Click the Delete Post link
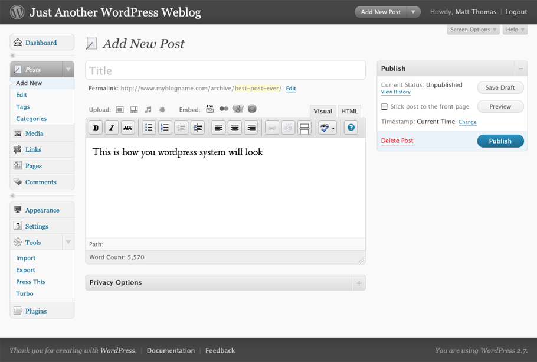Image resolution: width=537 pixels, height=362 pixels. click(x=397, y=141)
